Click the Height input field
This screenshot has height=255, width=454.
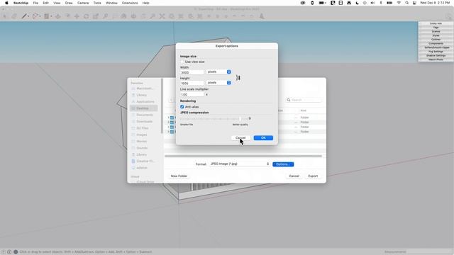click(192, 84)
